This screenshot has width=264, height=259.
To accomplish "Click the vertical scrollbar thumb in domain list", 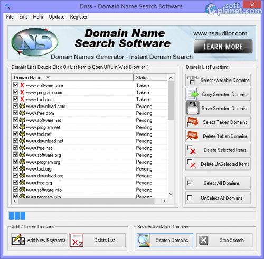I will [x=171, y=100].
